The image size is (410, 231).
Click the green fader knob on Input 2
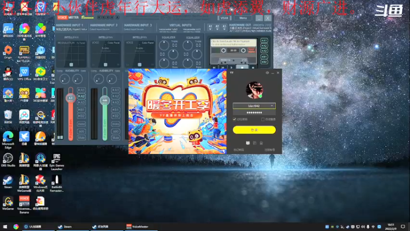click(x=105, y=100)
